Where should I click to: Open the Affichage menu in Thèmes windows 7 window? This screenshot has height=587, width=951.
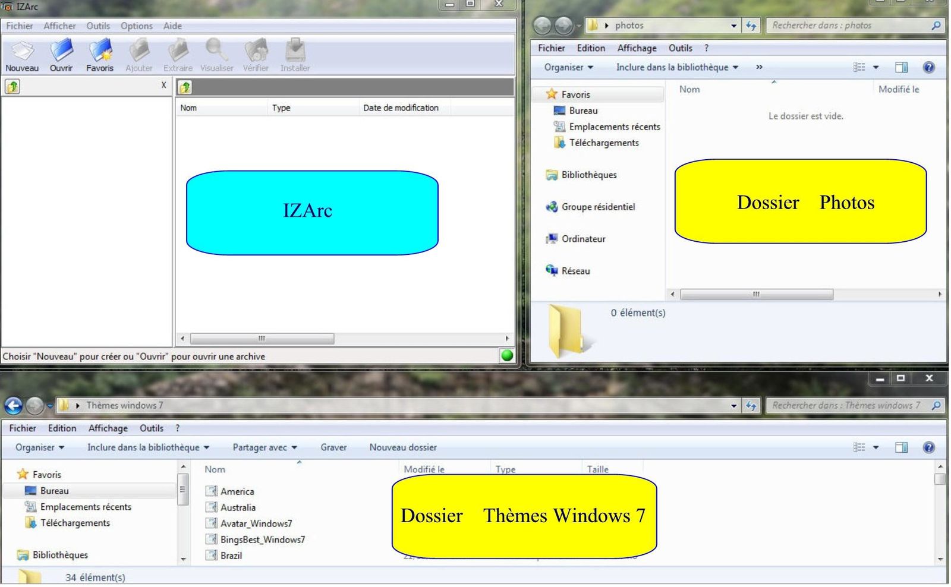108,428
